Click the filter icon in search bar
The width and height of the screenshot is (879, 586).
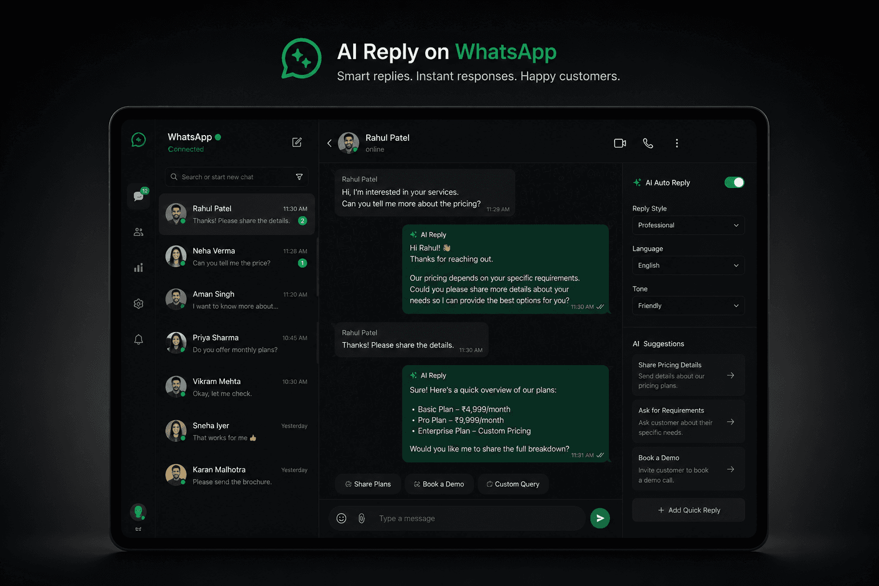pyautogui.click(x=299, y=177)
